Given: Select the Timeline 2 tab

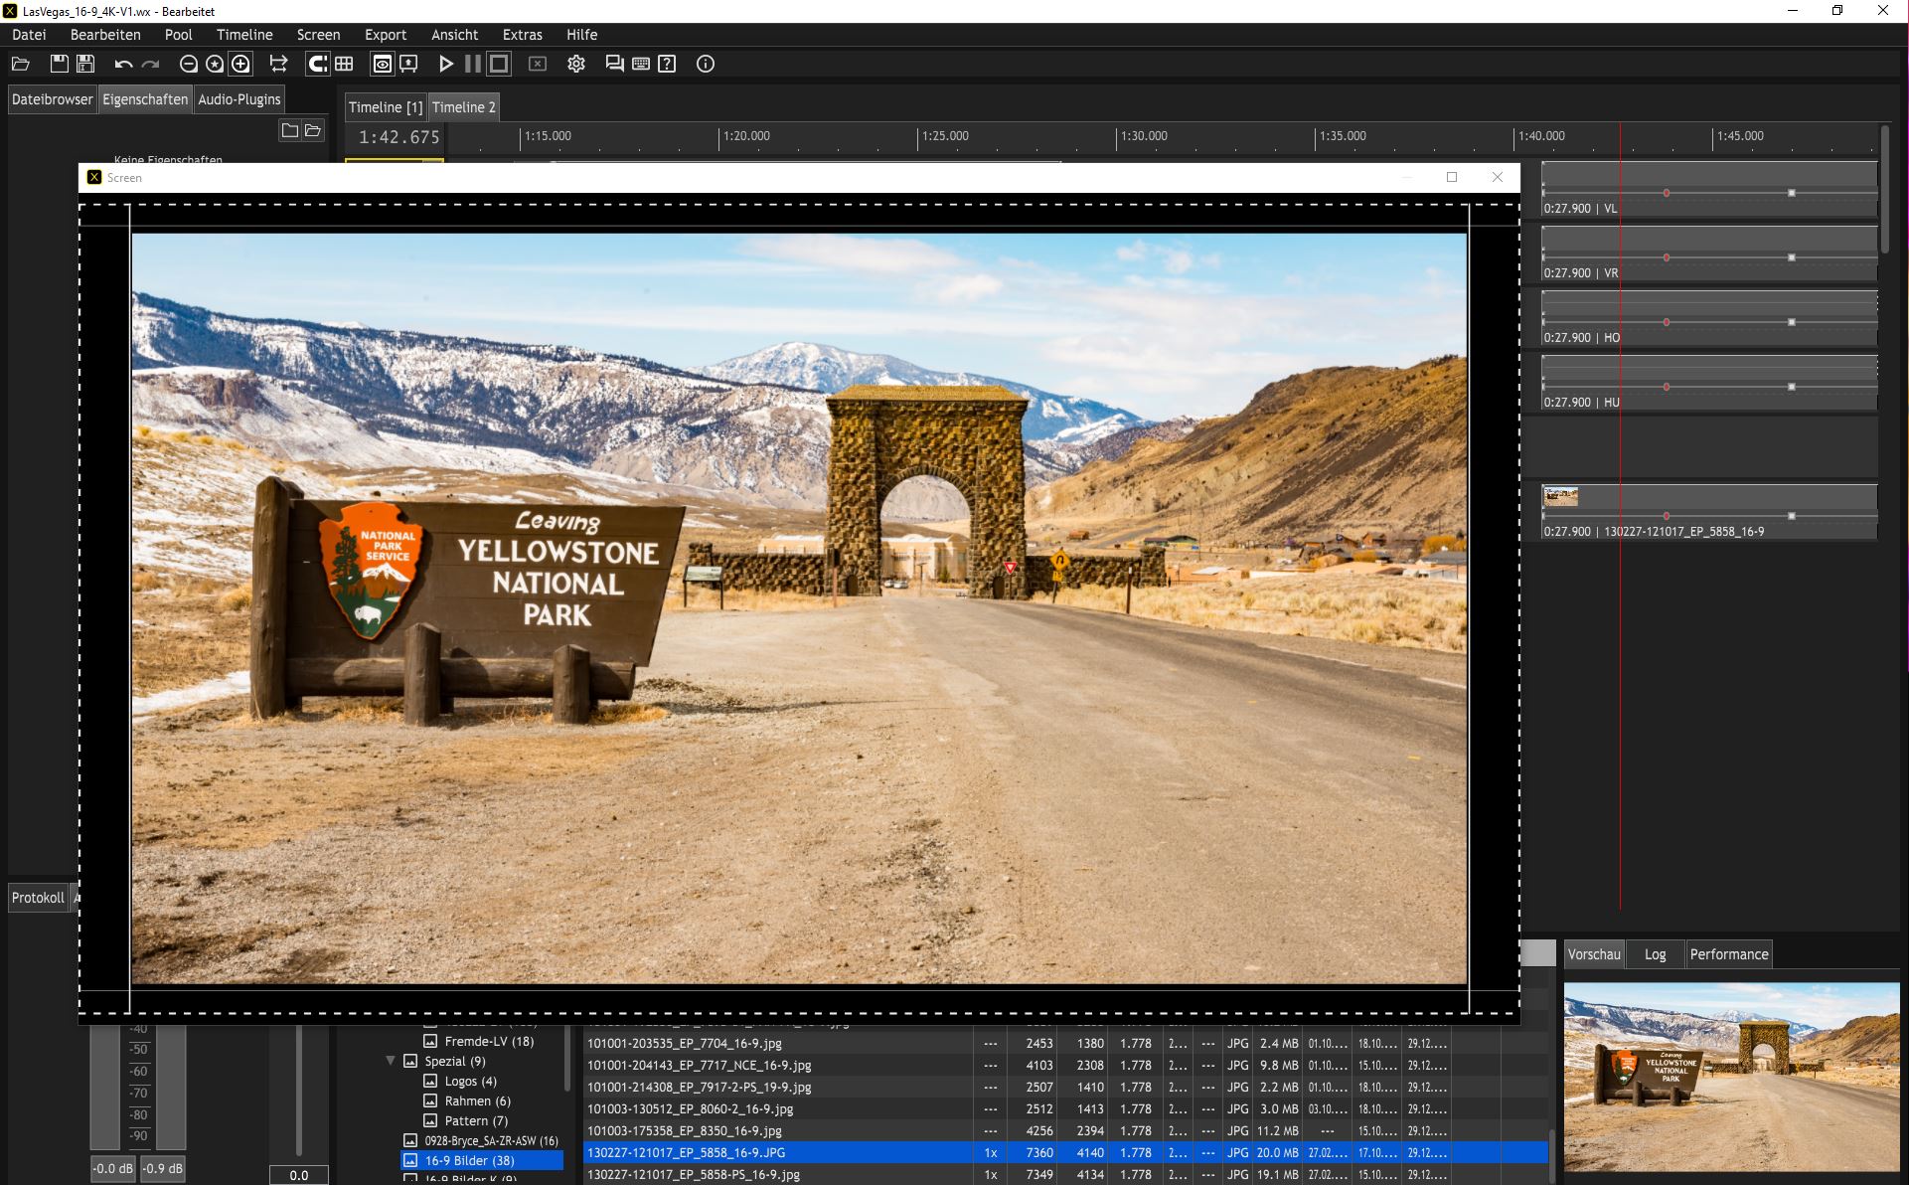Looking at the screenshot, I should click(464, 107).
